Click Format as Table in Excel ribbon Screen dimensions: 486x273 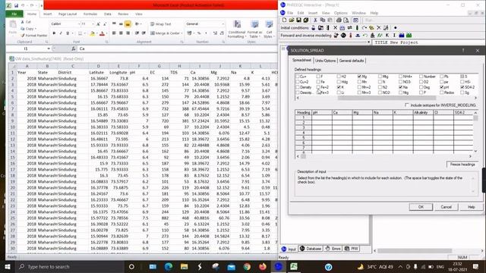(254, 30)
